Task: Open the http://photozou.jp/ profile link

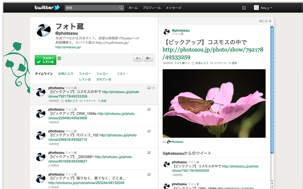Action: pos(68,47)
